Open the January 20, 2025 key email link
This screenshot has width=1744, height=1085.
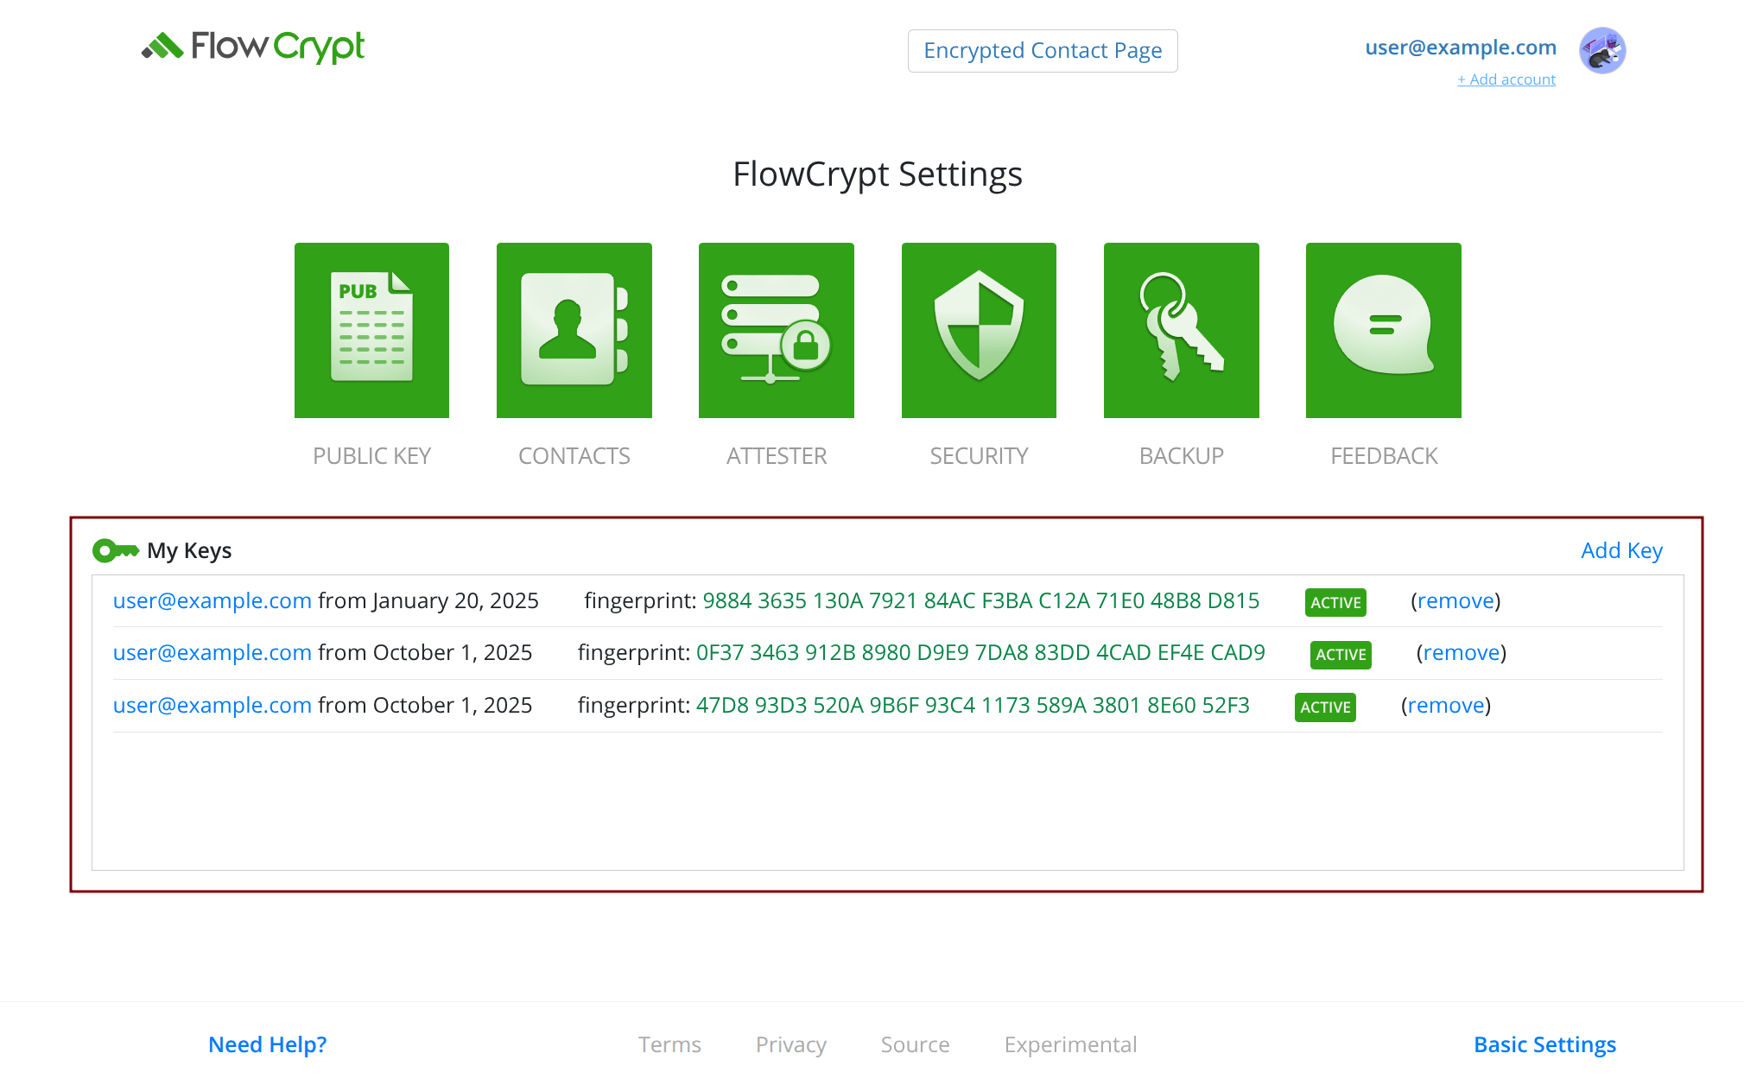(212, 601)
